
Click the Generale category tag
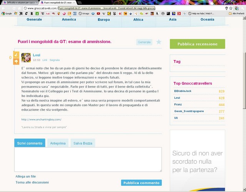(x=144, y=42)
